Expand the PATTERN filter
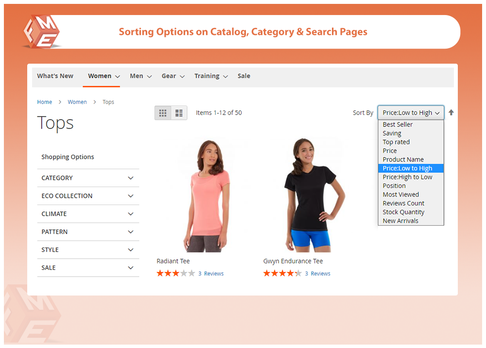 [x=88, y=232]
